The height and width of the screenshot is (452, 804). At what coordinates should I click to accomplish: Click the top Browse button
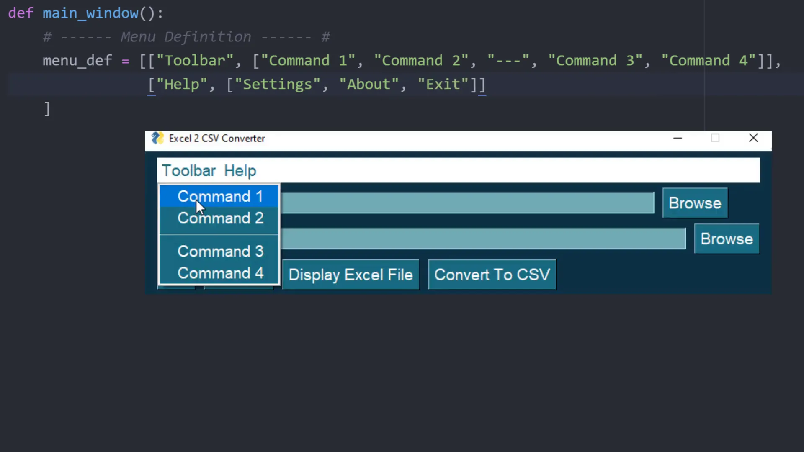(695, 203)
